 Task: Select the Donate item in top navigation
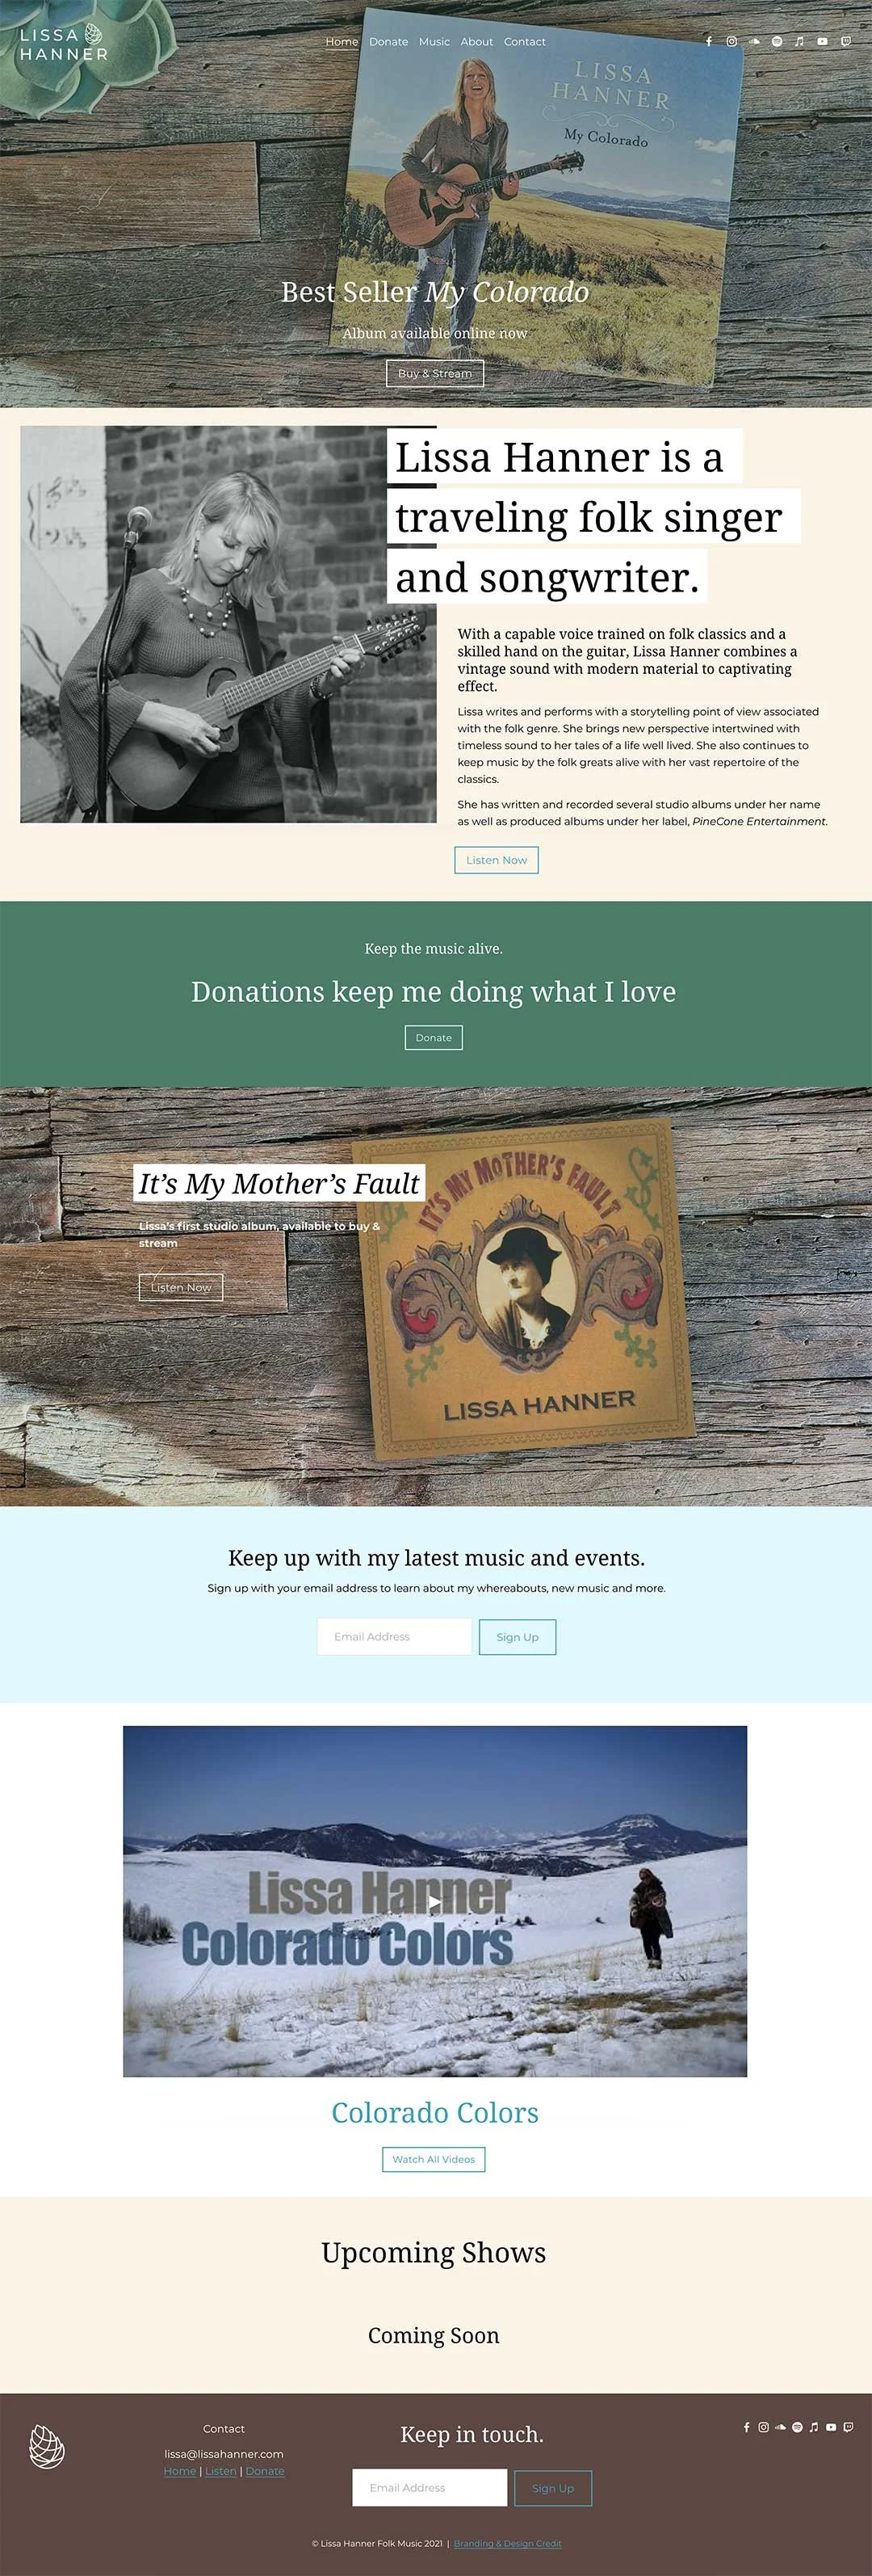[388, 42]
